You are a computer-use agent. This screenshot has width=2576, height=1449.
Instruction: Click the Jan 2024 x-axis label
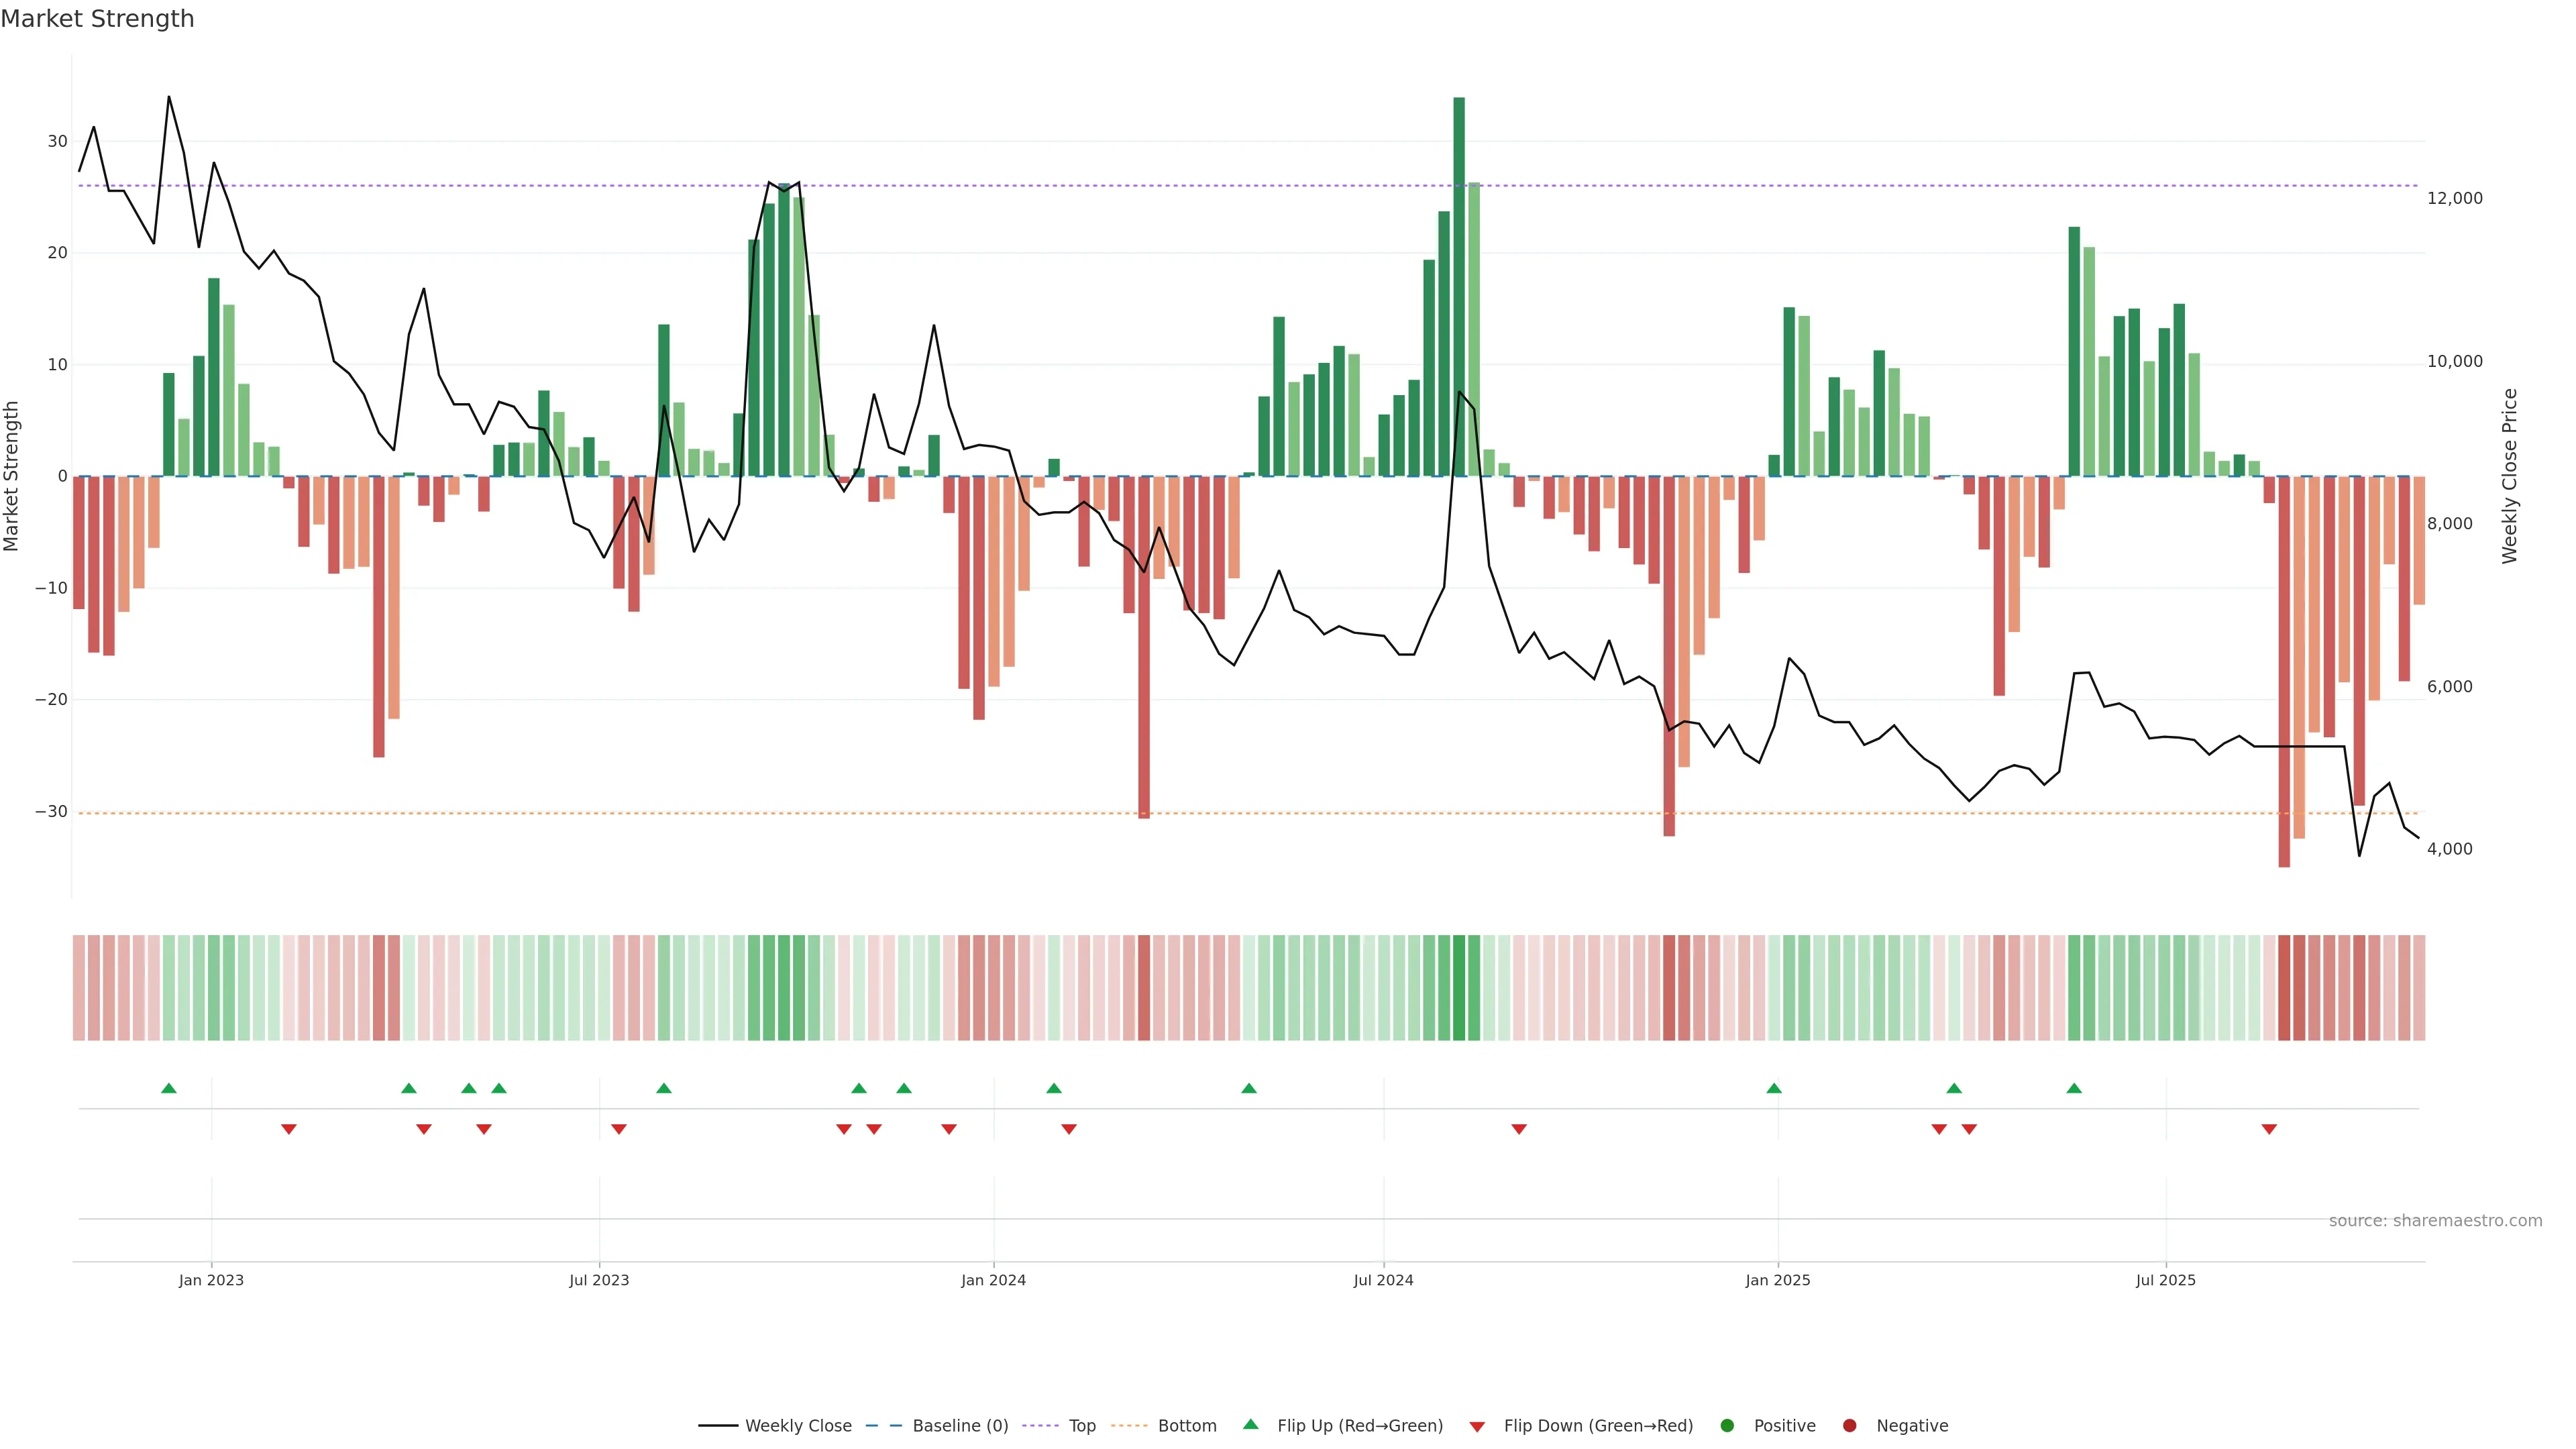pyautogui.click(x=993, y=1280)
